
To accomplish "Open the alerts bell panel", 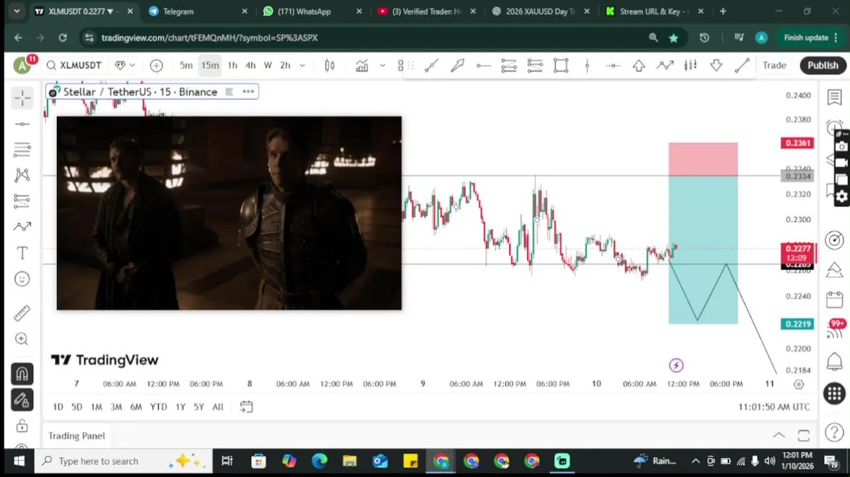I will click(834, 362).
